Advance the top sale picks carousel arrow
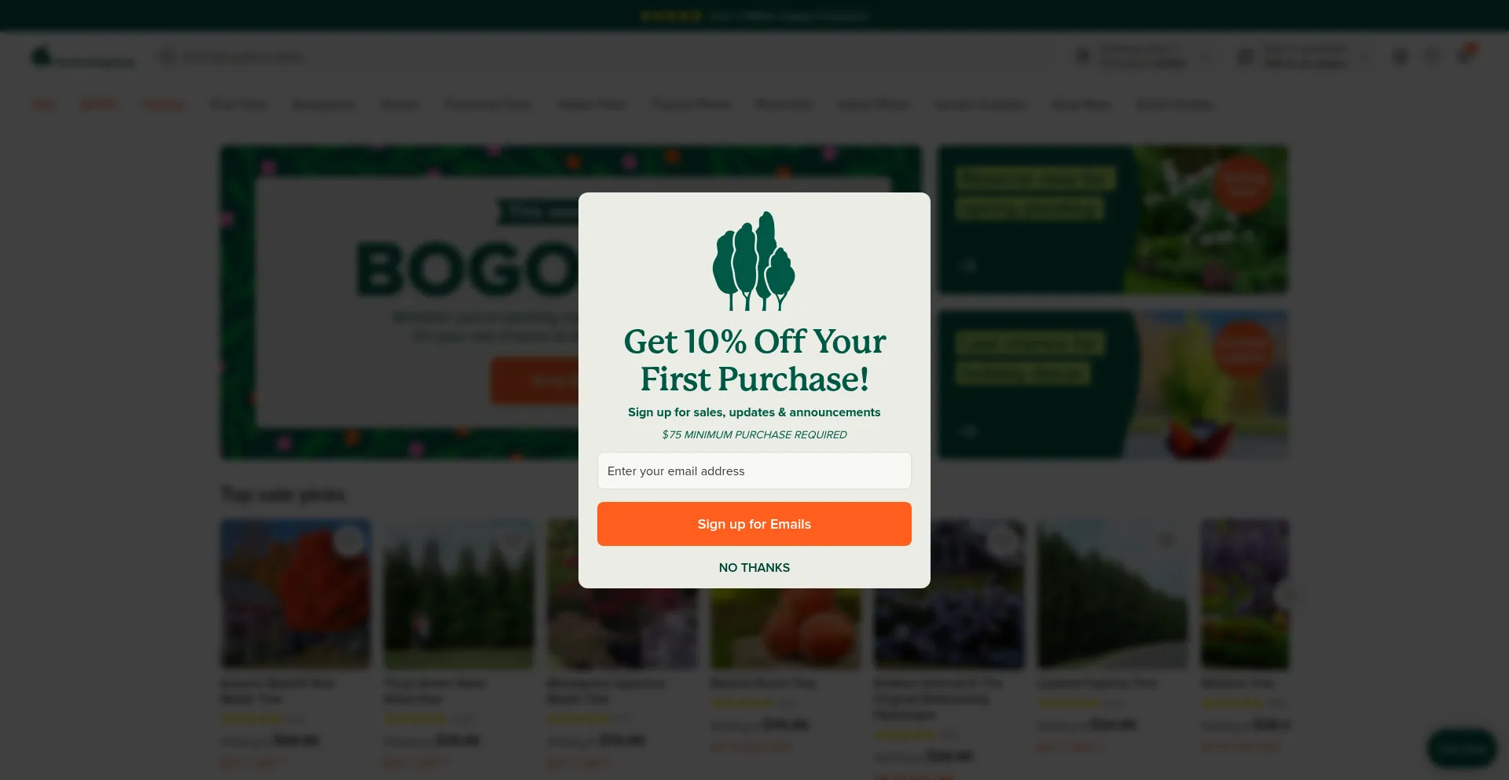The height and width of the screenshot is (780, 1509). click(1287, 595)
